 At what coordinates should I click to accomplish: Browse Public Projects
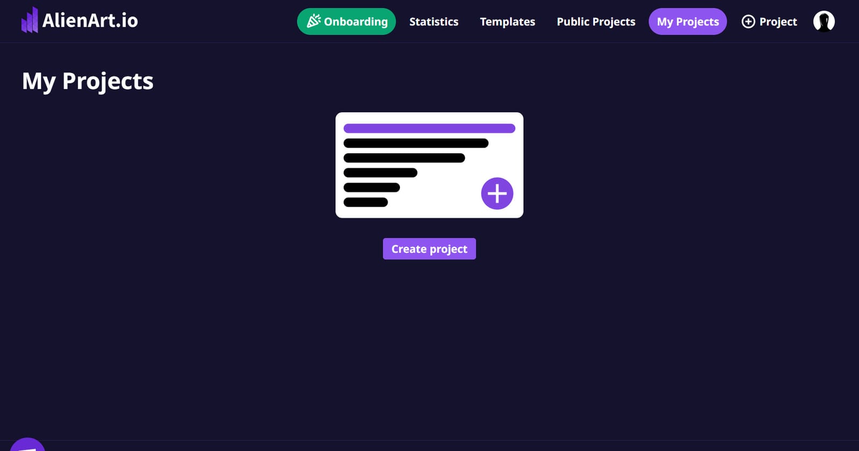click(596, 21)
